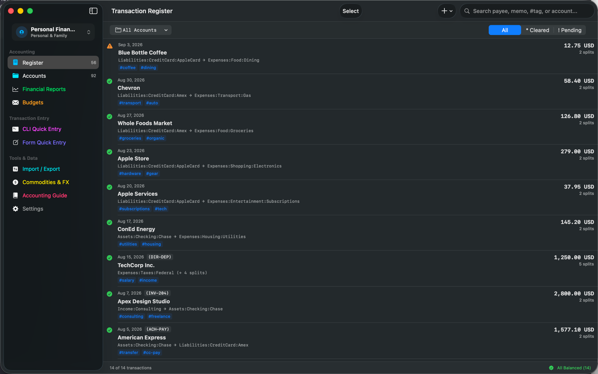Viewport: 598px width, 374px height.
Task: Click the Chevron cleared checkmark icon
Action: tap(109, 81)
